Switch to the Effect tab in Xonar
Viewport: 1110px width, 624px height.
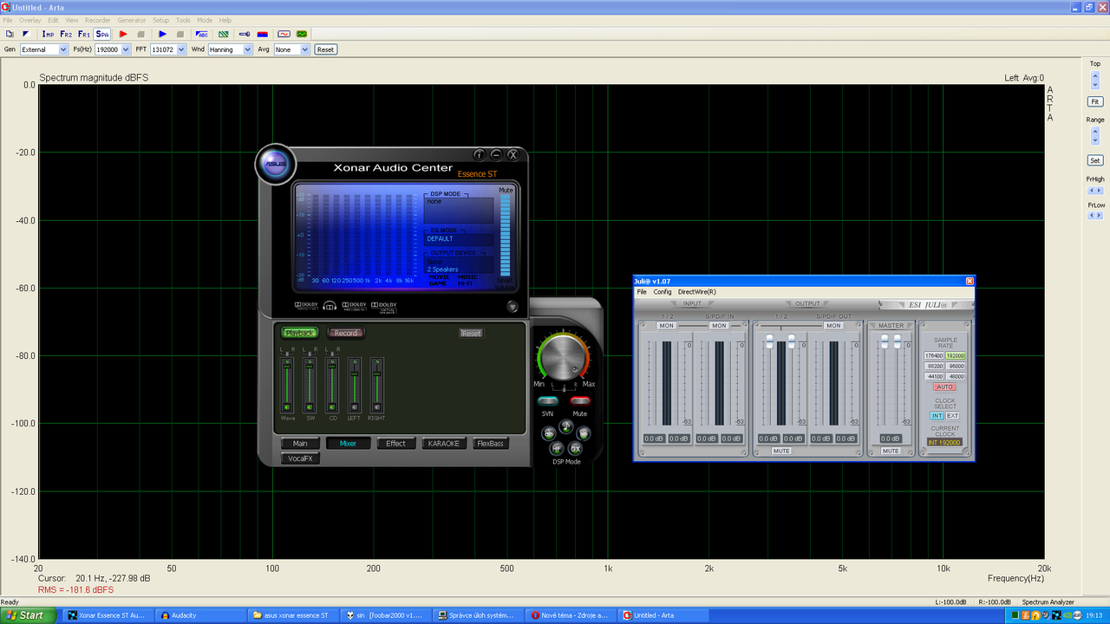pos(395,443)
